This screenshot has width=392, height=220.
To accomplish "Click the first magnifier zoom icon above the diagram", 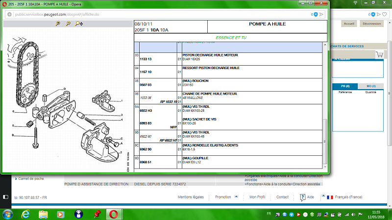I will [x=58, y=24].
